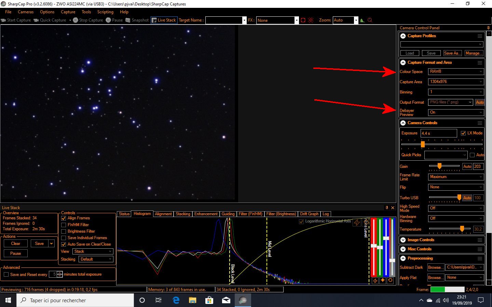Screen dimensions: 492x307
Task: Click the colour balance star icon
Action: (383, 280)
